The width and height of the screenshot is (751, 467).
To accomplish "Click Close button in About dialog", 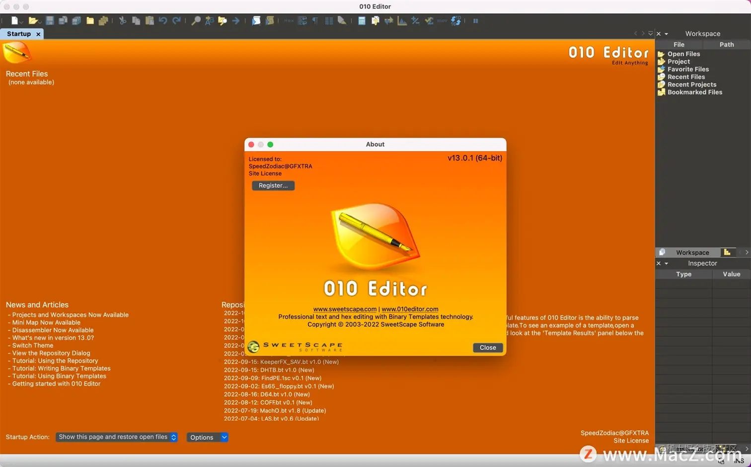I will point(488,348).
